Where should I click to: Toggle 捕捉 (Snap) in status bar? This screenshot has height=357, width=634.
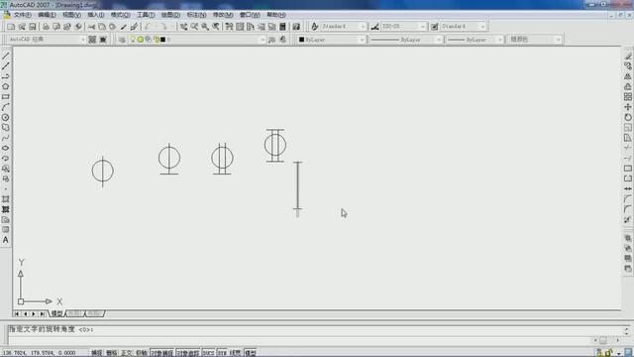[x=97, y=353]
